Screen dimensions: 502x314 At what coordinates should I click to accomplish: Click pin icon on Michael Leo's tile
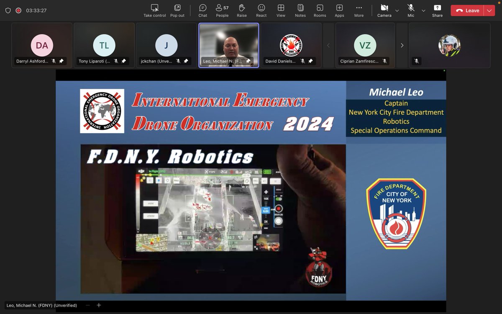pos(248,61)
